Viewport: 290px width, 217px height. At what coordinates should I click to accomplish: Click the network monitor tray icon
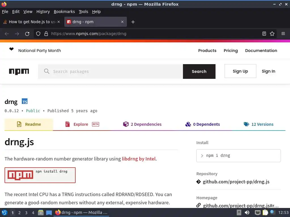click(257, 213)
